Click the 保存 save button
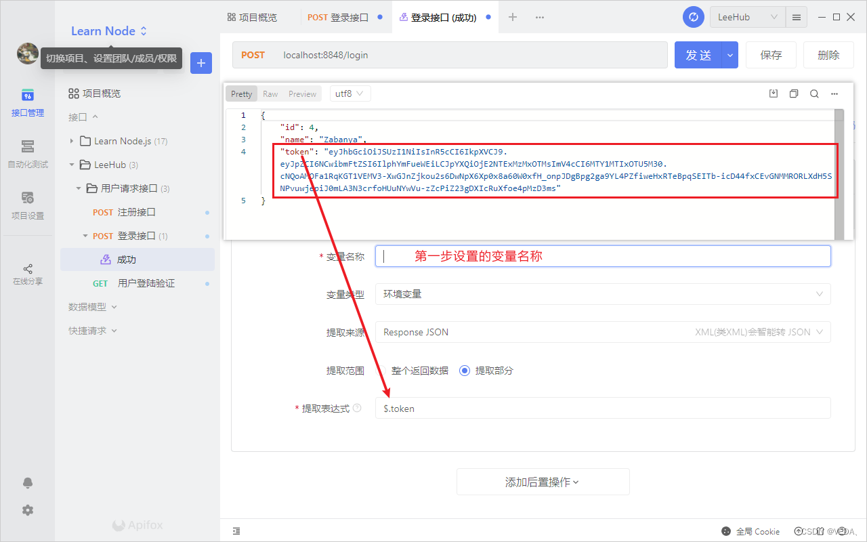867x542 pixels. pyautogui.click(x=771, y=55)
